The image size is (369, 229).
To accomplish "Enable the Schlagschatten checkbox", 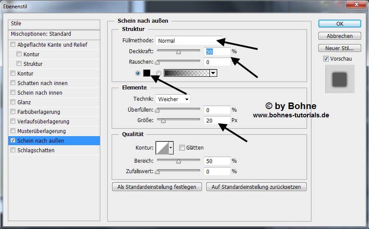I will [13, 150].
